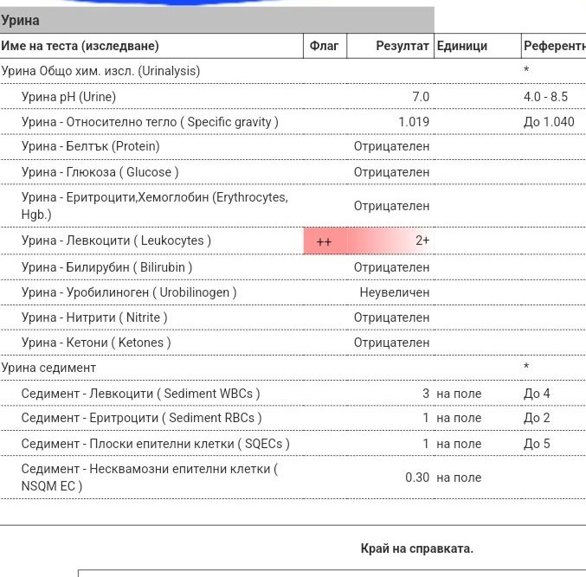Click asterisk in Urinalysis reference column
The height and width of the screenshot is (577, 586).
[x=526, y=69]
